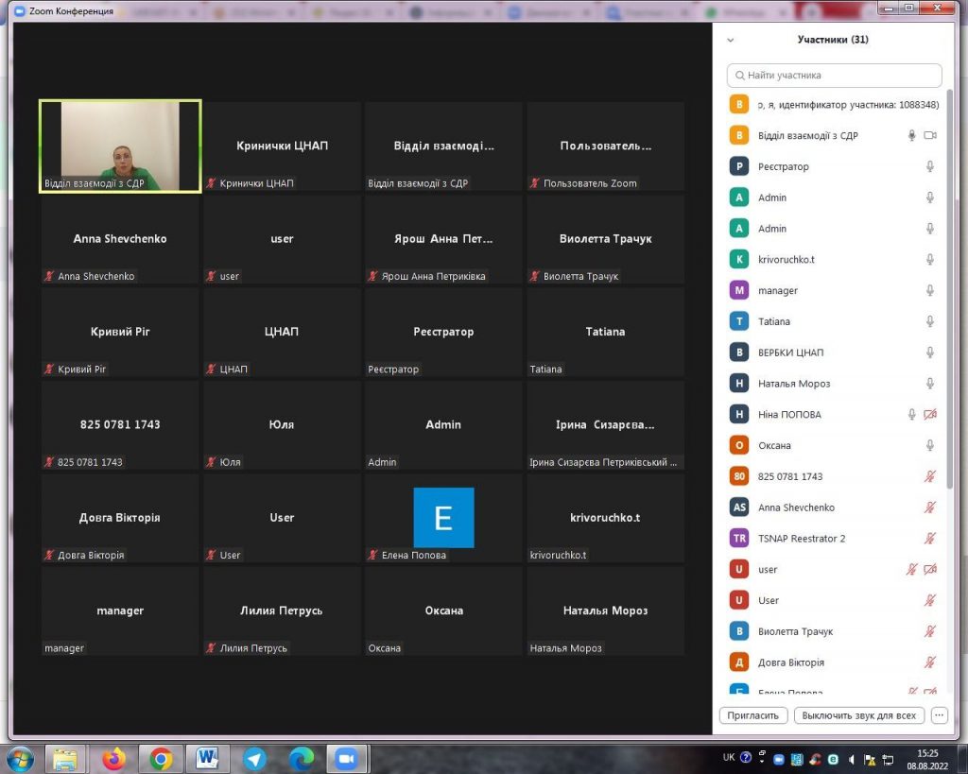Click camera icon for Відділ взаємодії з СДР
The height and width of the screenshot is (774, 968).
[x=930, y=136]
